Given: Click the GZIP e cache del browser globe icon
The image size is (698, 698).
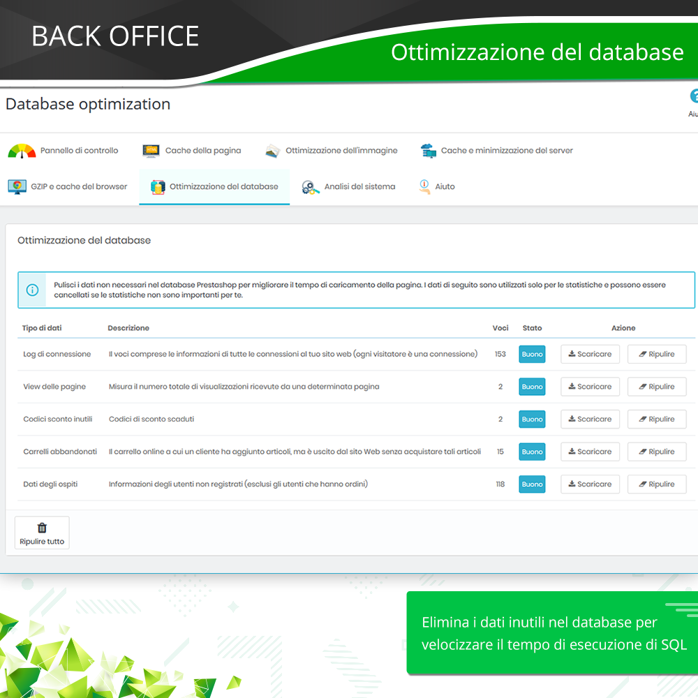Looking at the screenshot, I should point(17,186).
